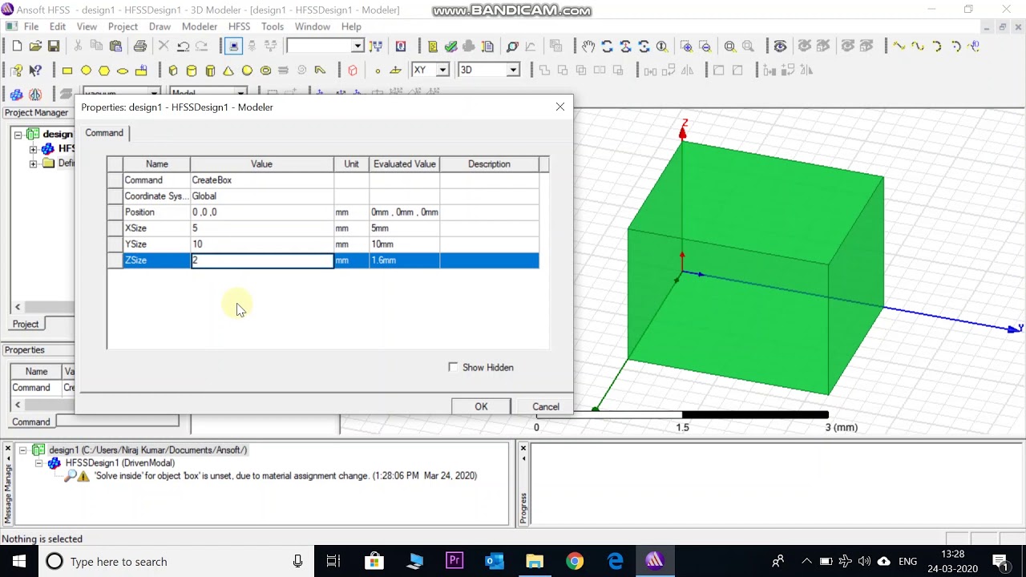Switch to the Project tab in Project Manager
The height and width of the screenshot is (577, 1026).
click(x=26, y=324)
